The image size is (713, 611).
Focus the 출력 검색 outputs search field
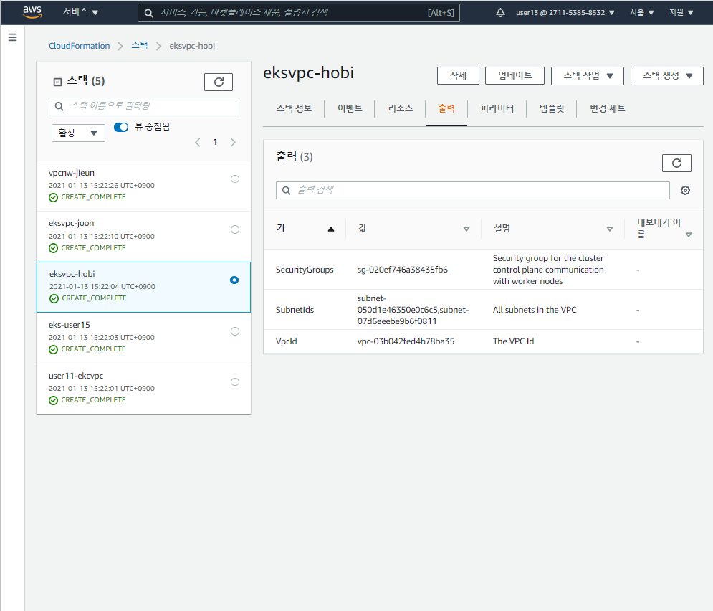[472, 190]
